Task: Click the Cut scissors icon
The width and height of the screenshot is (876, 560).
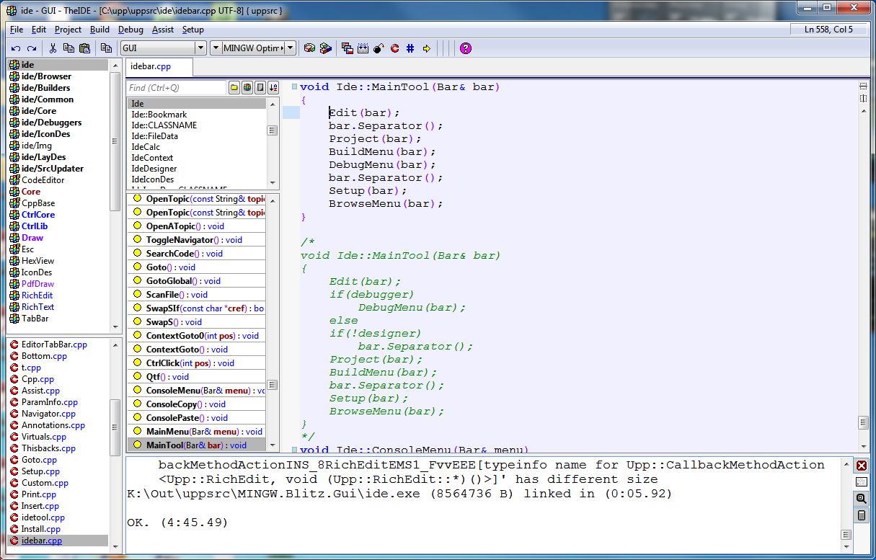Action: coord(53,48)
